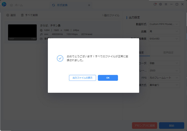Image resolution: width=187 pixels, height=131 pixels.
Task: Open the encoder dropdown showing 自動
Action: [x=164, y=63]
